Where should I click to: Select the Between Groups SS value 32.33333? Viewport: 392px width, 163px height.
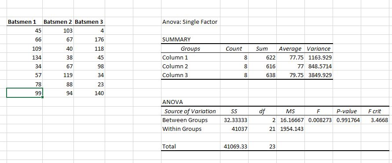point(234,120)
